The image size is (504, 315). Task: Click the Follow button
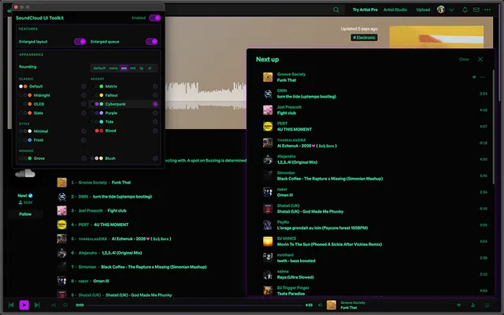tap(25, 214)
